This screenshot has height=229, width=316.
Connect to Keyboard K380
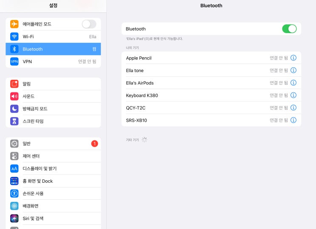point(211,95)
